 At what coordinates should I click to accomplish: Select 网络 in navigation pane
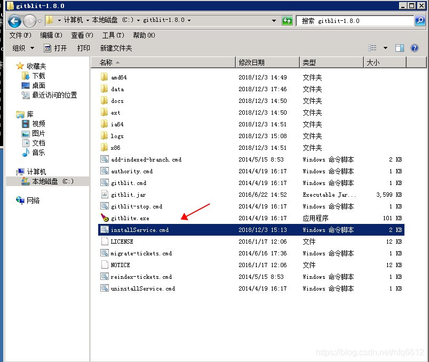[33, 200]
